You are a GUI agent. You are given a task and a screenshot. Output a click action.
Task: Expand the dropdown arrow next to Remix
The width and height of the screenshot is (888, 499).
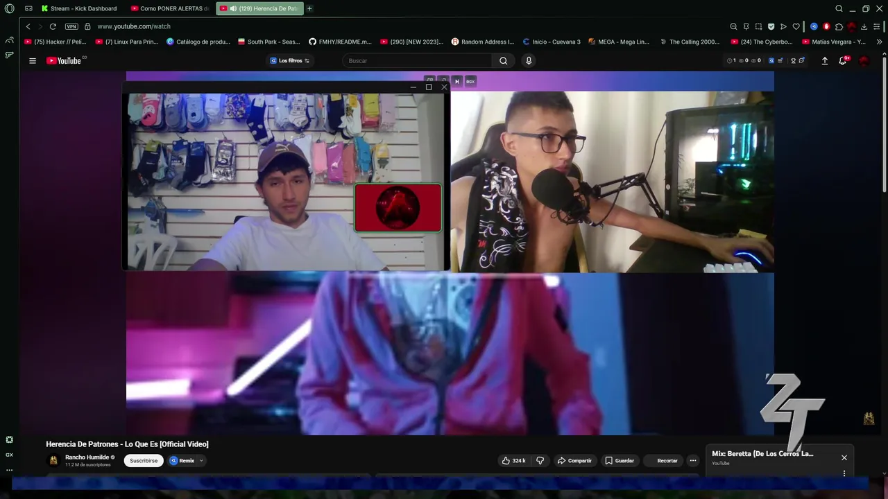[x=201, y=460]
